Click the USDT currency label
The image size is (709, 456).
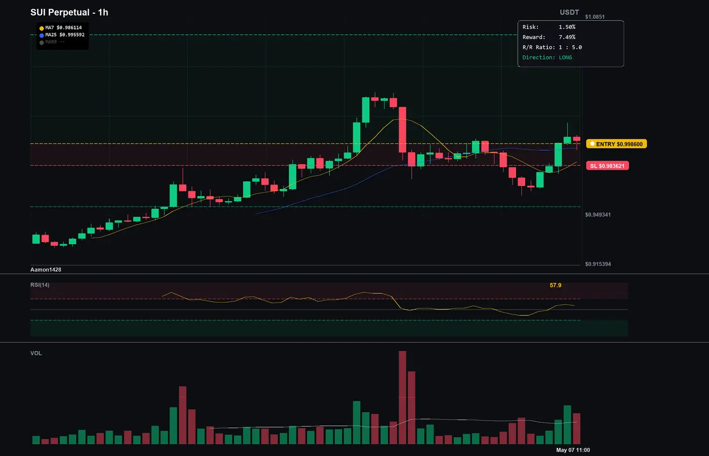pos(569,12)
